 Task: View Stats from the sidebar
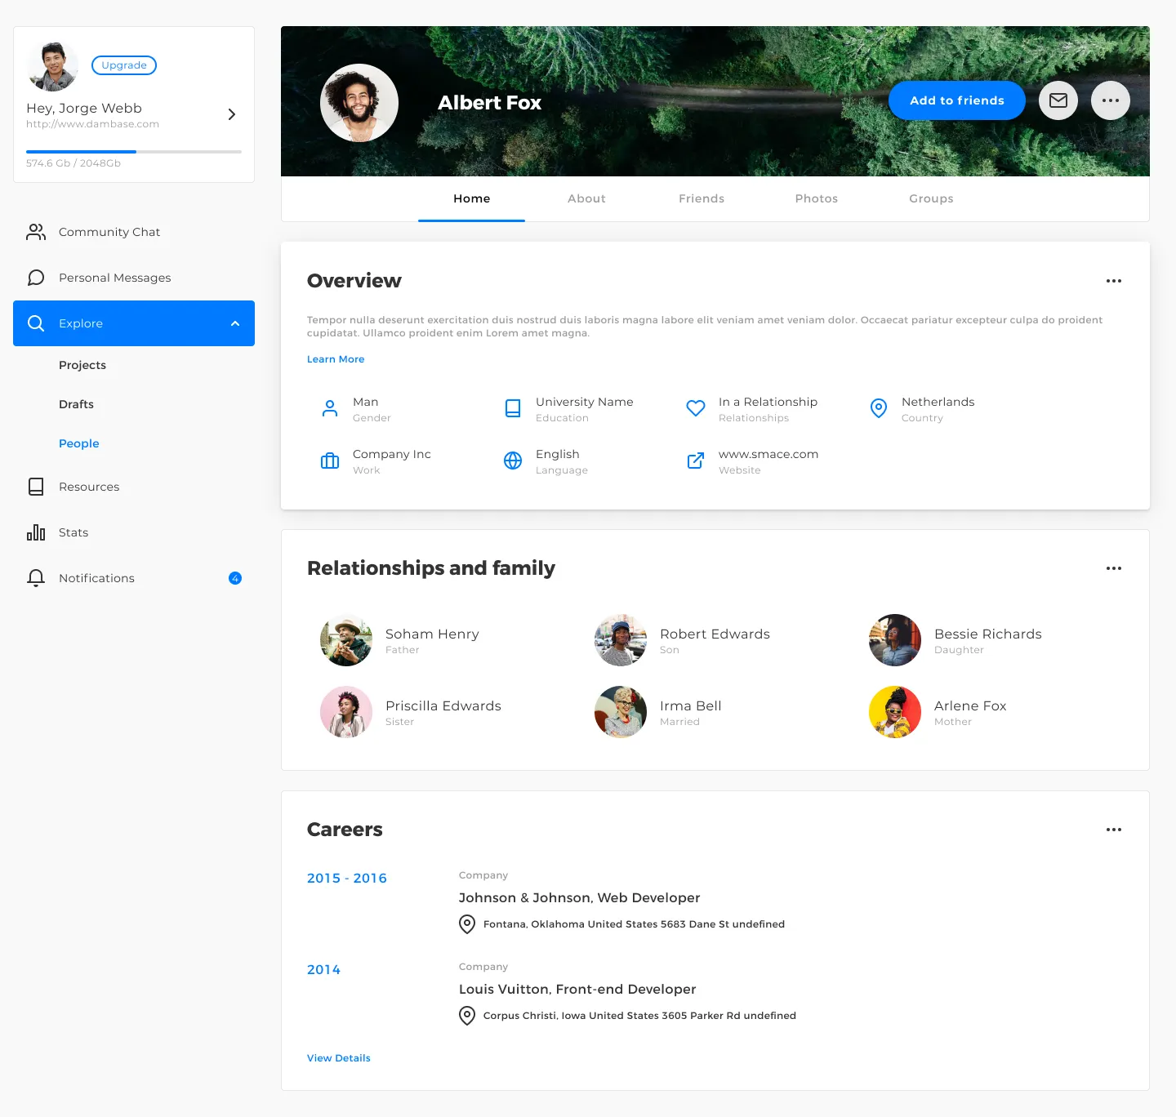coord(73,532)
